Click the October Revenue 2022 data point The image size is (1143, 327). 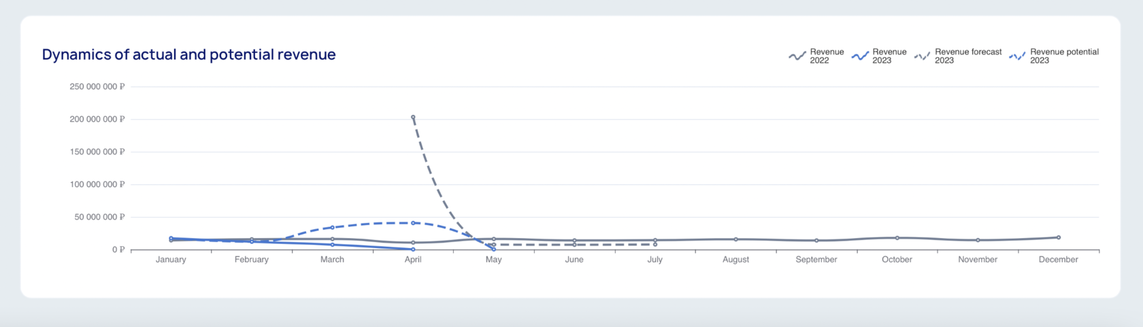click(x=897, y=238)
